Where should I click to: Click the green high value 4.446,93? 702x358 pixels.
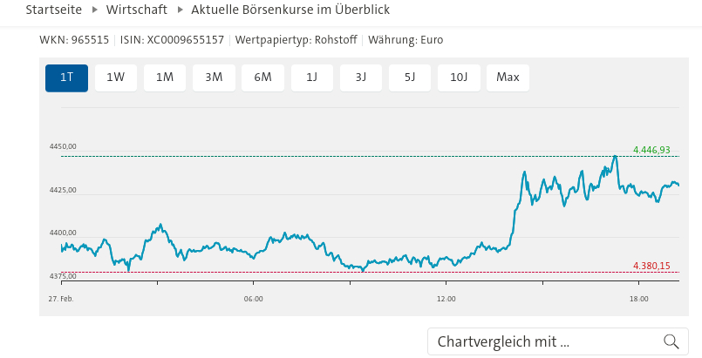(x=651, y=150)
